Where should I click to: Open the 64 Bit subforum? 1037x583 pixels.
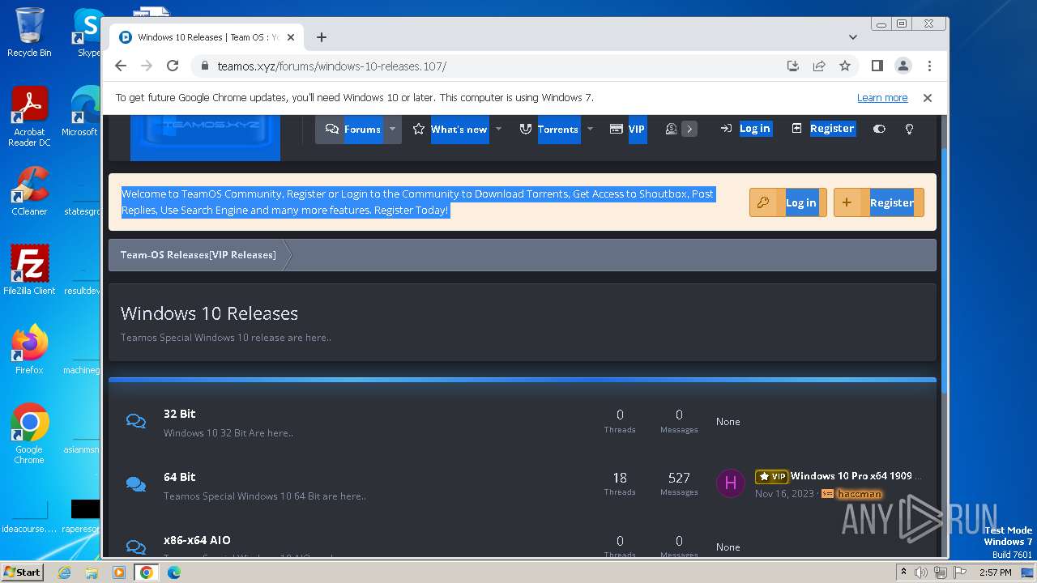(x=180, y=477)
